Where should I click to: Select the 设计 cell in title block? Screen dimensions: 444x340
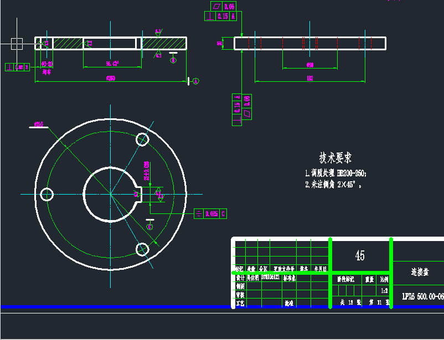240,278
